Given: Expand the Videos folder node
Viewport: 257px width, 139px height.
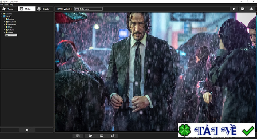Looking at the screenshot, I should (x=5, y=32).
